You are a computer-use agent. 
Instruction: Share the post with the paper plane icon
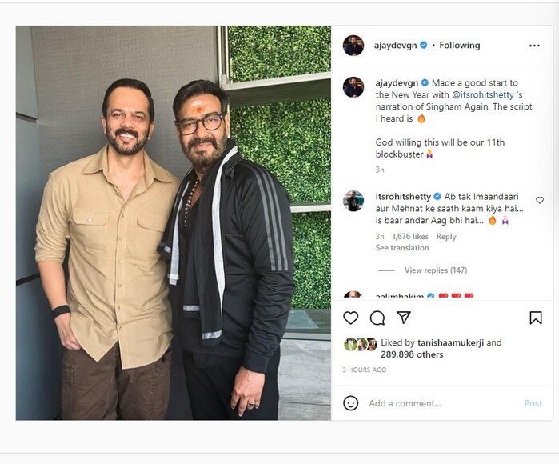(404, 318)
